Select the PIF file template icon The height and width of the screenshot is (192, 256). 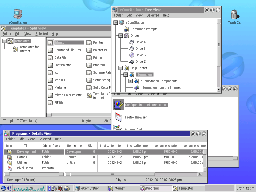[50, 102]
